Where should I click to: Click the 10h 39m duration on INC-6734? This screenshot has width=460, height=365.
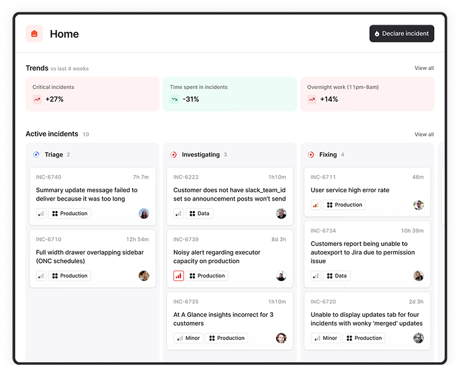[x=412, y=230]
